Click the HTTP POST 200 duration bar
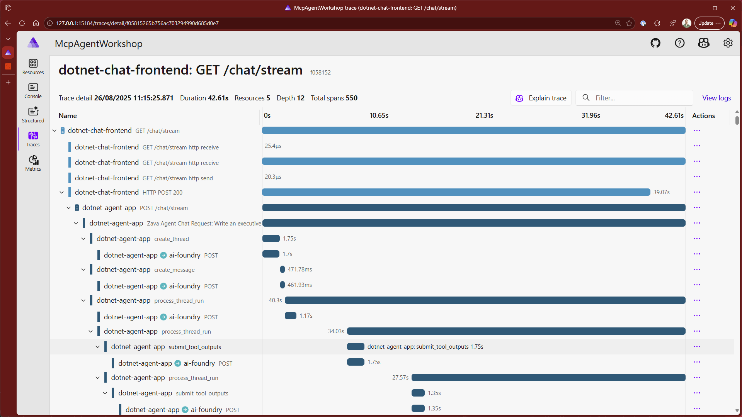Viewport: 742px width, 417px height. point(456,192)
